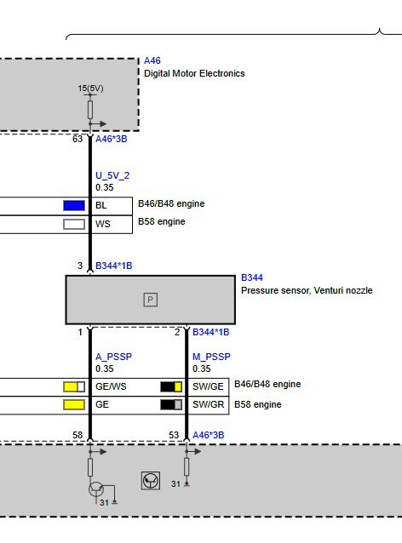
Task: Select the M_PSSP signal label
Action: coord(211,357)
